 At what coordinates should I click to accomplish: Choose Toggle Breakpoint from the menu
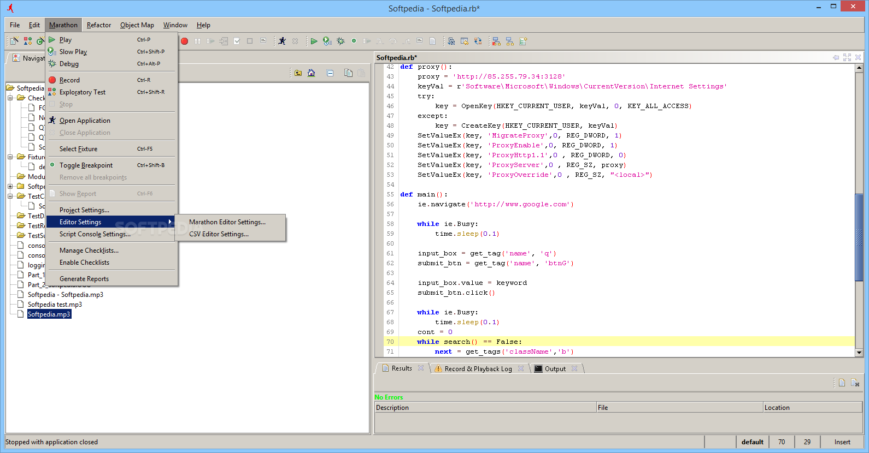point(111,165)
